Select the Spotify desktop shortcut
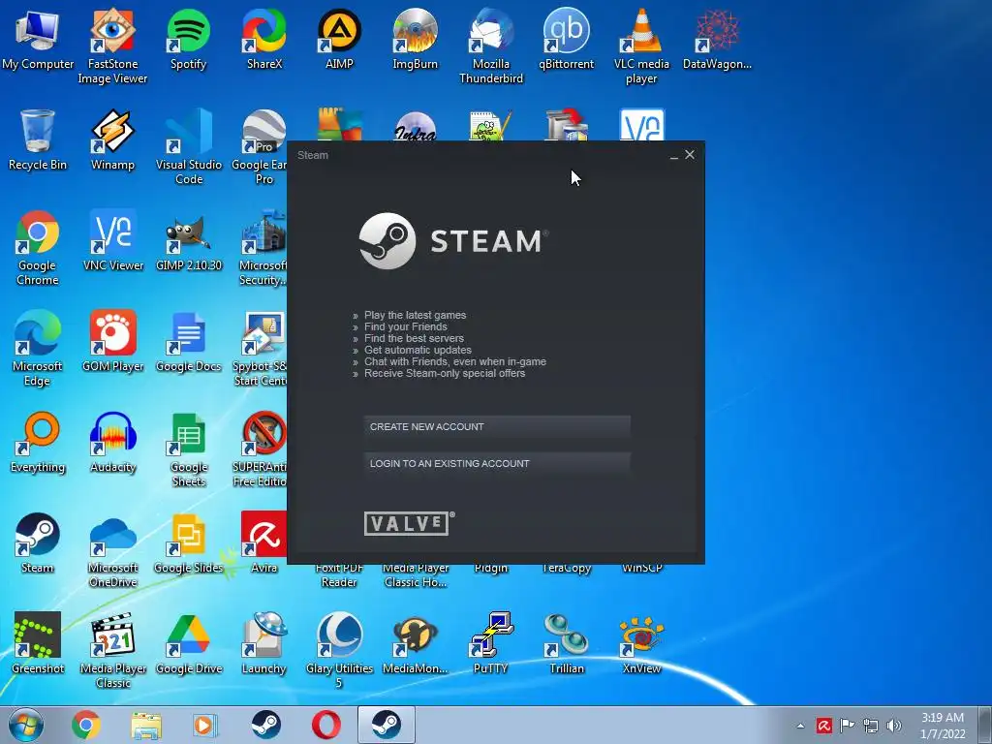 189,39
